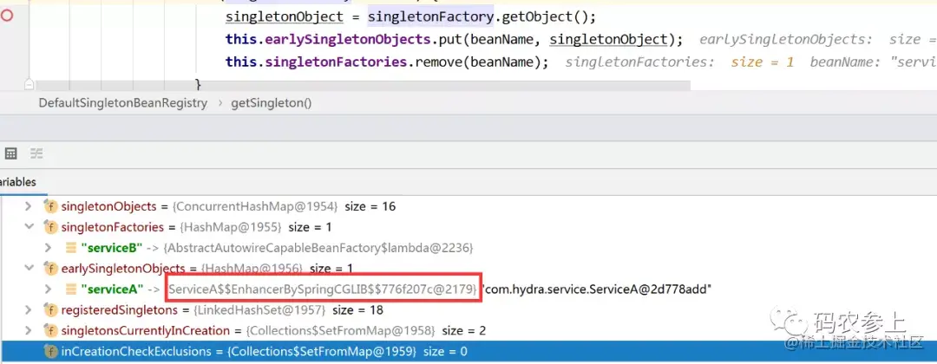The width and height of the screenshot is (937, 364).
Task: Click field icon next to earlySingletonObjects
Action: [51, 269]
